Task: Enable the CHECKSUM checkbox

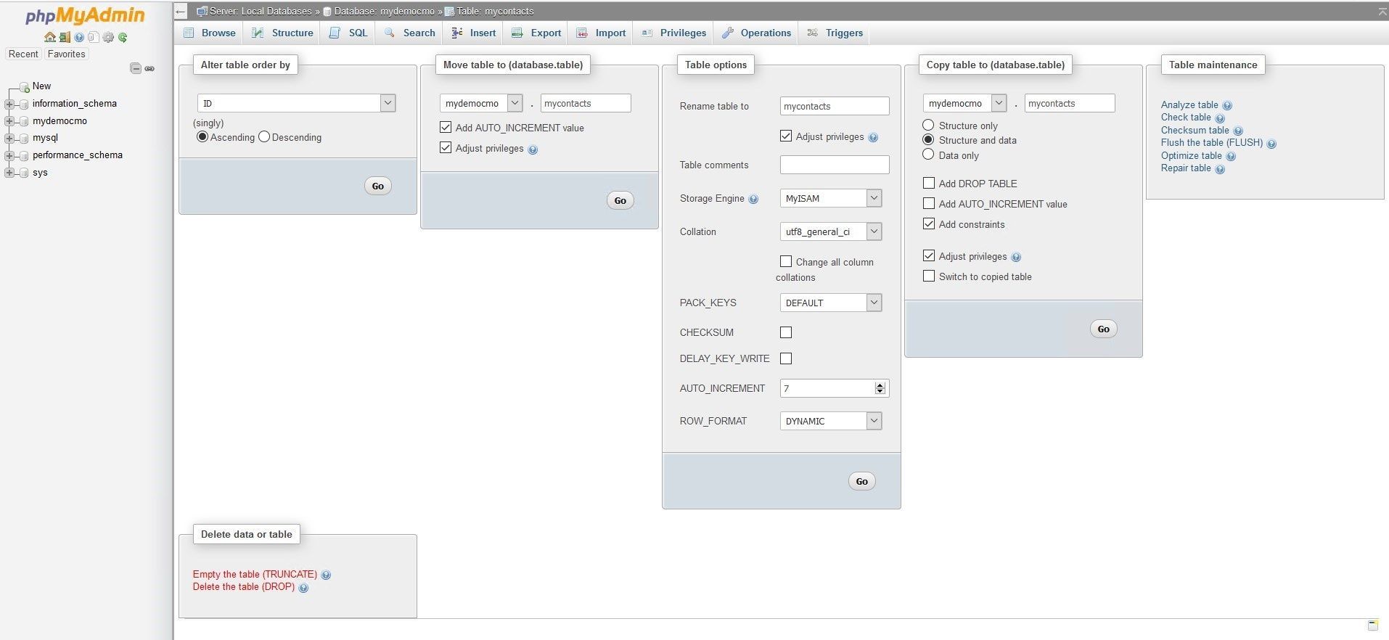Action: 786,332
